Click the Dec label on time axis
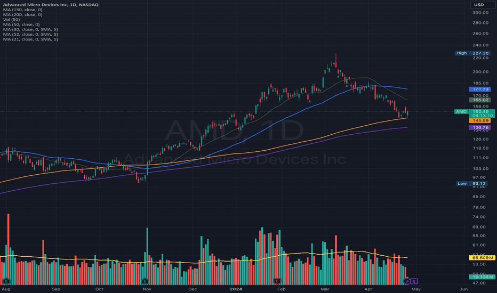The width and height of the screenshot is (497, 293). click(x=193, y=289)
